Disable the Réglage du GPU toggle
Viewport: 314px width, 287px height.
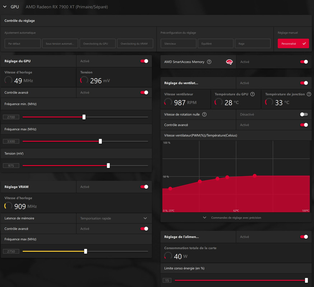144,61
